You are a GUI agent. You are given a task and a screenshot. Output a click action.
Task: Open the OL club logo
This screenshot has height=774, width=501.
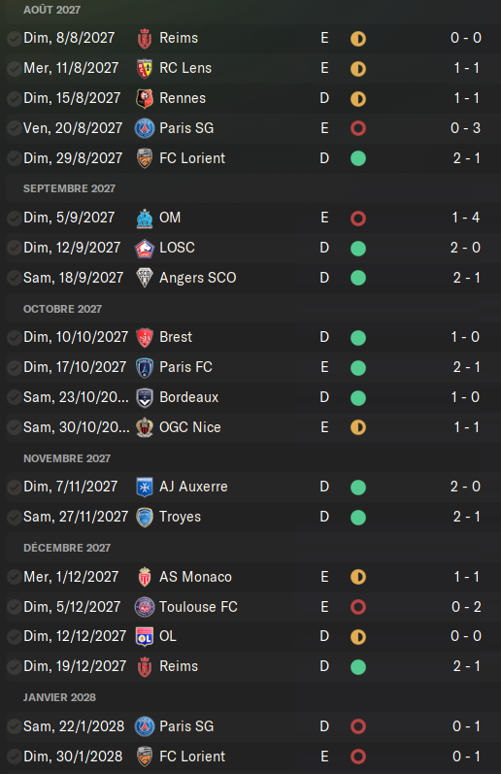tap(144, 637)
